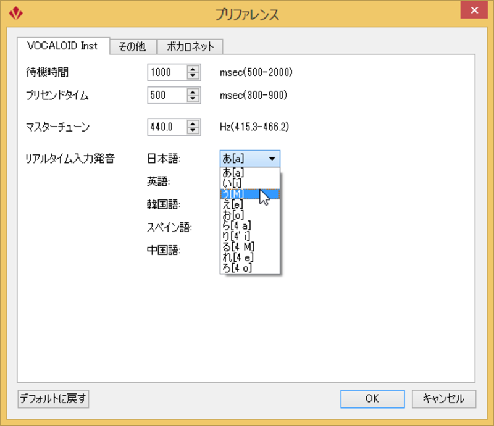Click the 中国語: label
Screen dimensions: 494x426
point(164,250)
